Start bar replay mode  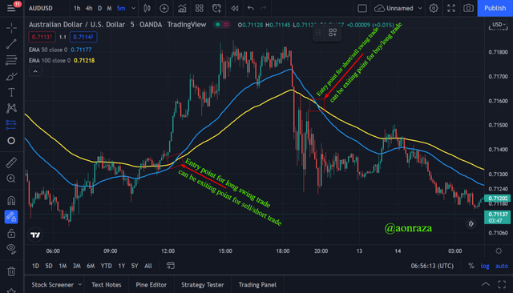click(235, 8)
